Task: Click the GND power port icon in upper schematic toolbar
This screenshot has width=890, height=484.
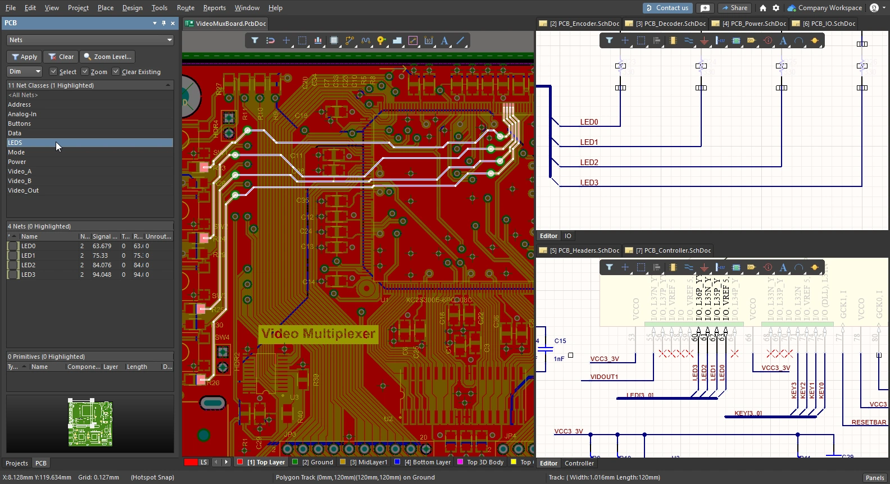Action: click(x=704, y=40)
